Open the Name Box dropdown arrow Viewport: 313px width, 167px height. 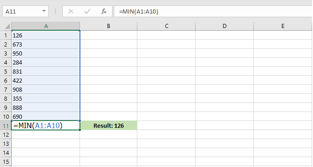[44, 11]
